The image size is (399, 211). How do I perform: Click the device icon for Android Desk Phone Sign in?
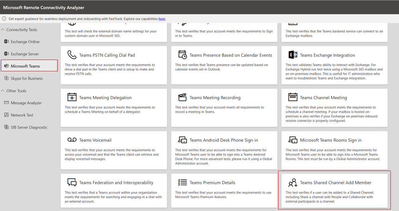pos(183,139)
